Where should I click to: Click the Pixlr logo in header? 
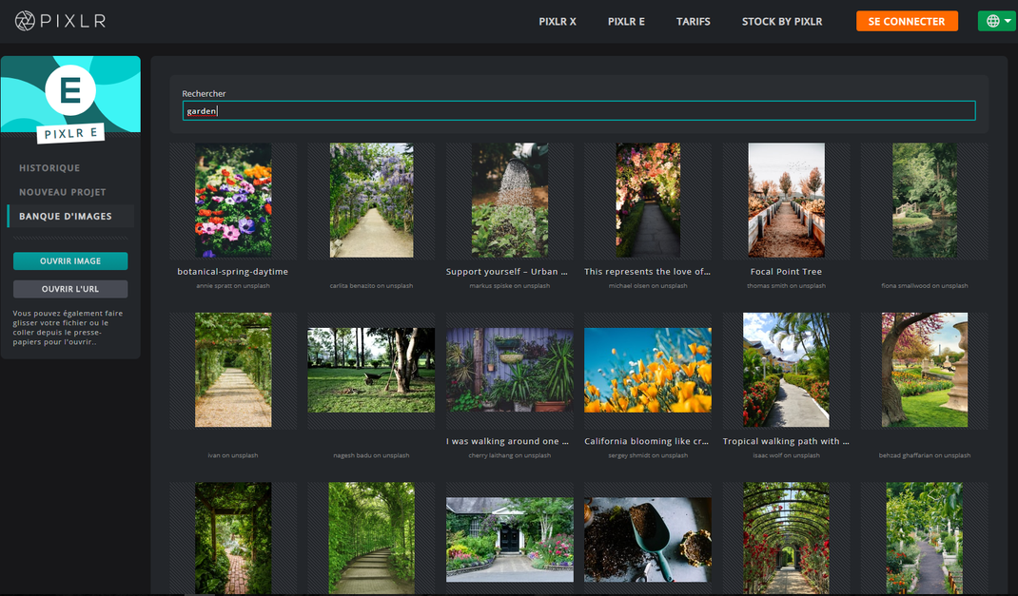[60, 21]
